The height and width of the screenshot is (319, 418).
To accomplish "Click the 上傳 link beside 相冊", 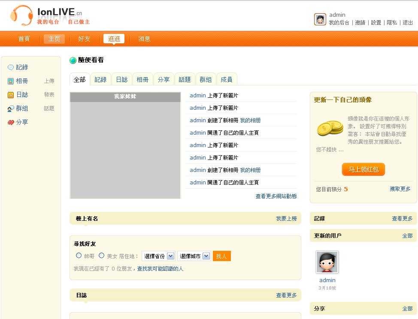I will click(x=49, y=81).
